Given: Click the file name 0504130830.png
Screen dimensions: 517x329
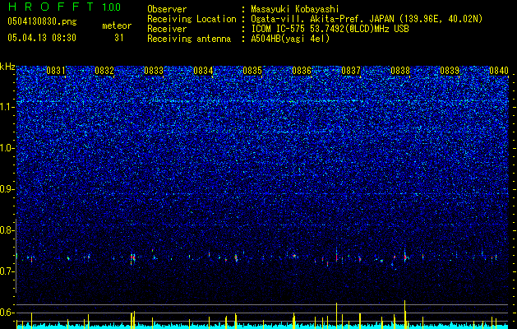Looking at the screenshot, I should (x=42, y=22).
